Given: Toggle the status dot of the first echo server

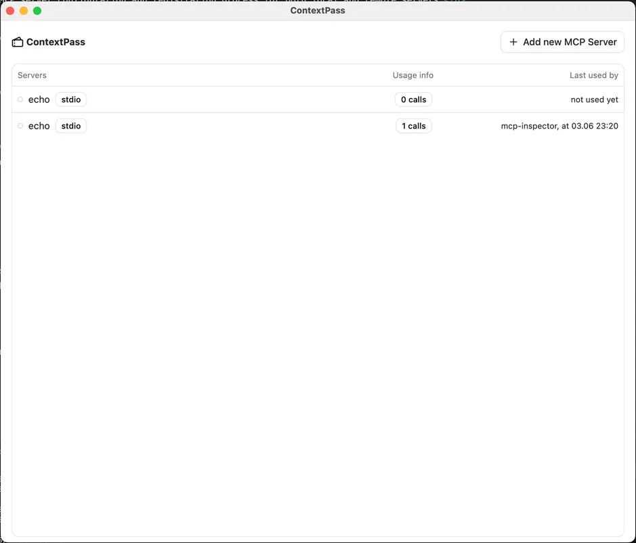Looking at the screenshot, I should click(x=20, y=99).
